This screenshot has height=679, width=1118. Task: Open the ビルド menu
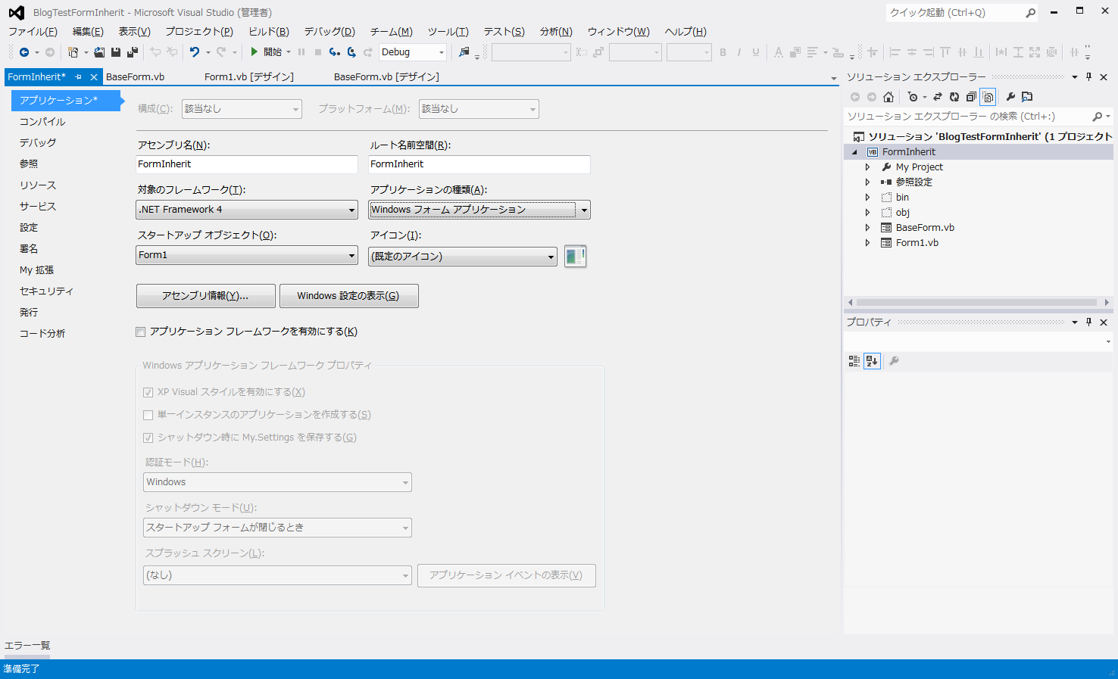[x=269, y=32]
